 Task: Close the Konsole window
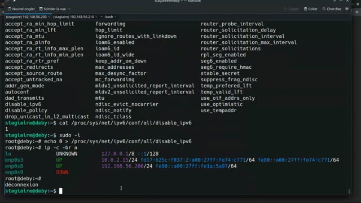pyautogui.click(x=347, y=1)
